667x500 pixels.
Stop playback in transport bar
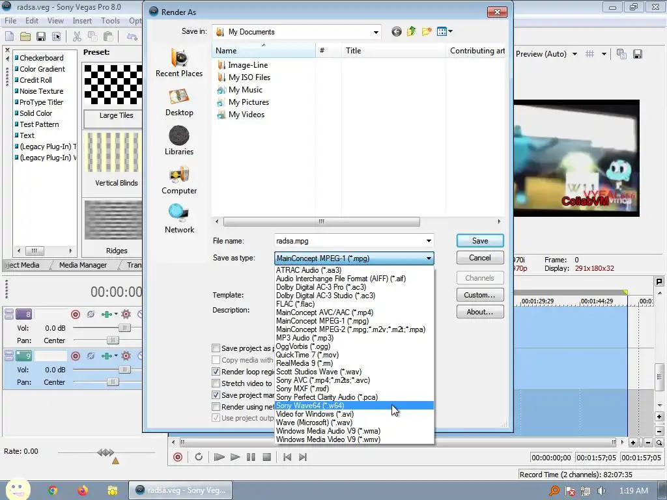click(x=266, y=457)
